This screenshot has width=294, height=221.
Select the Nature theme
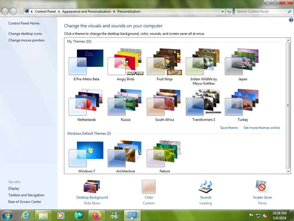tap(165, 157)
